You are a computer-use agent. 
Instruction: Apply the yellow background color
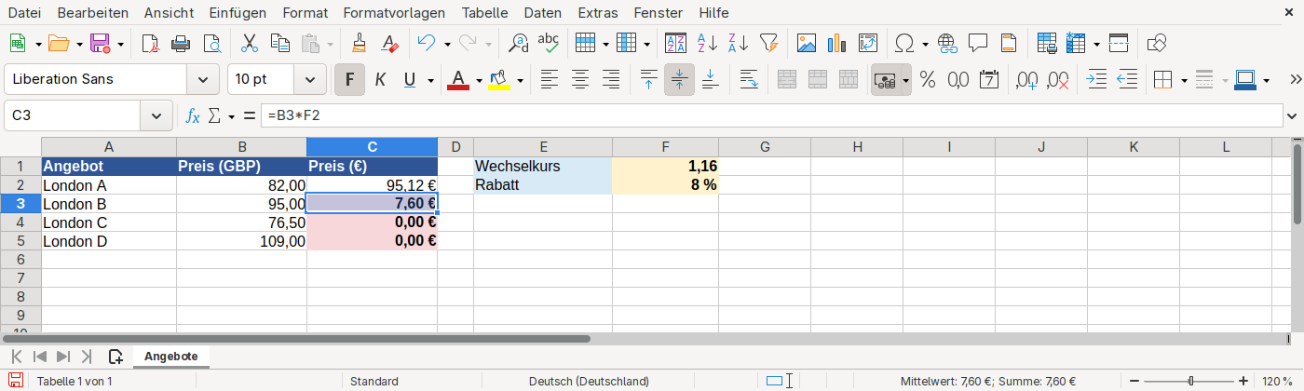(x=498, y=80)
